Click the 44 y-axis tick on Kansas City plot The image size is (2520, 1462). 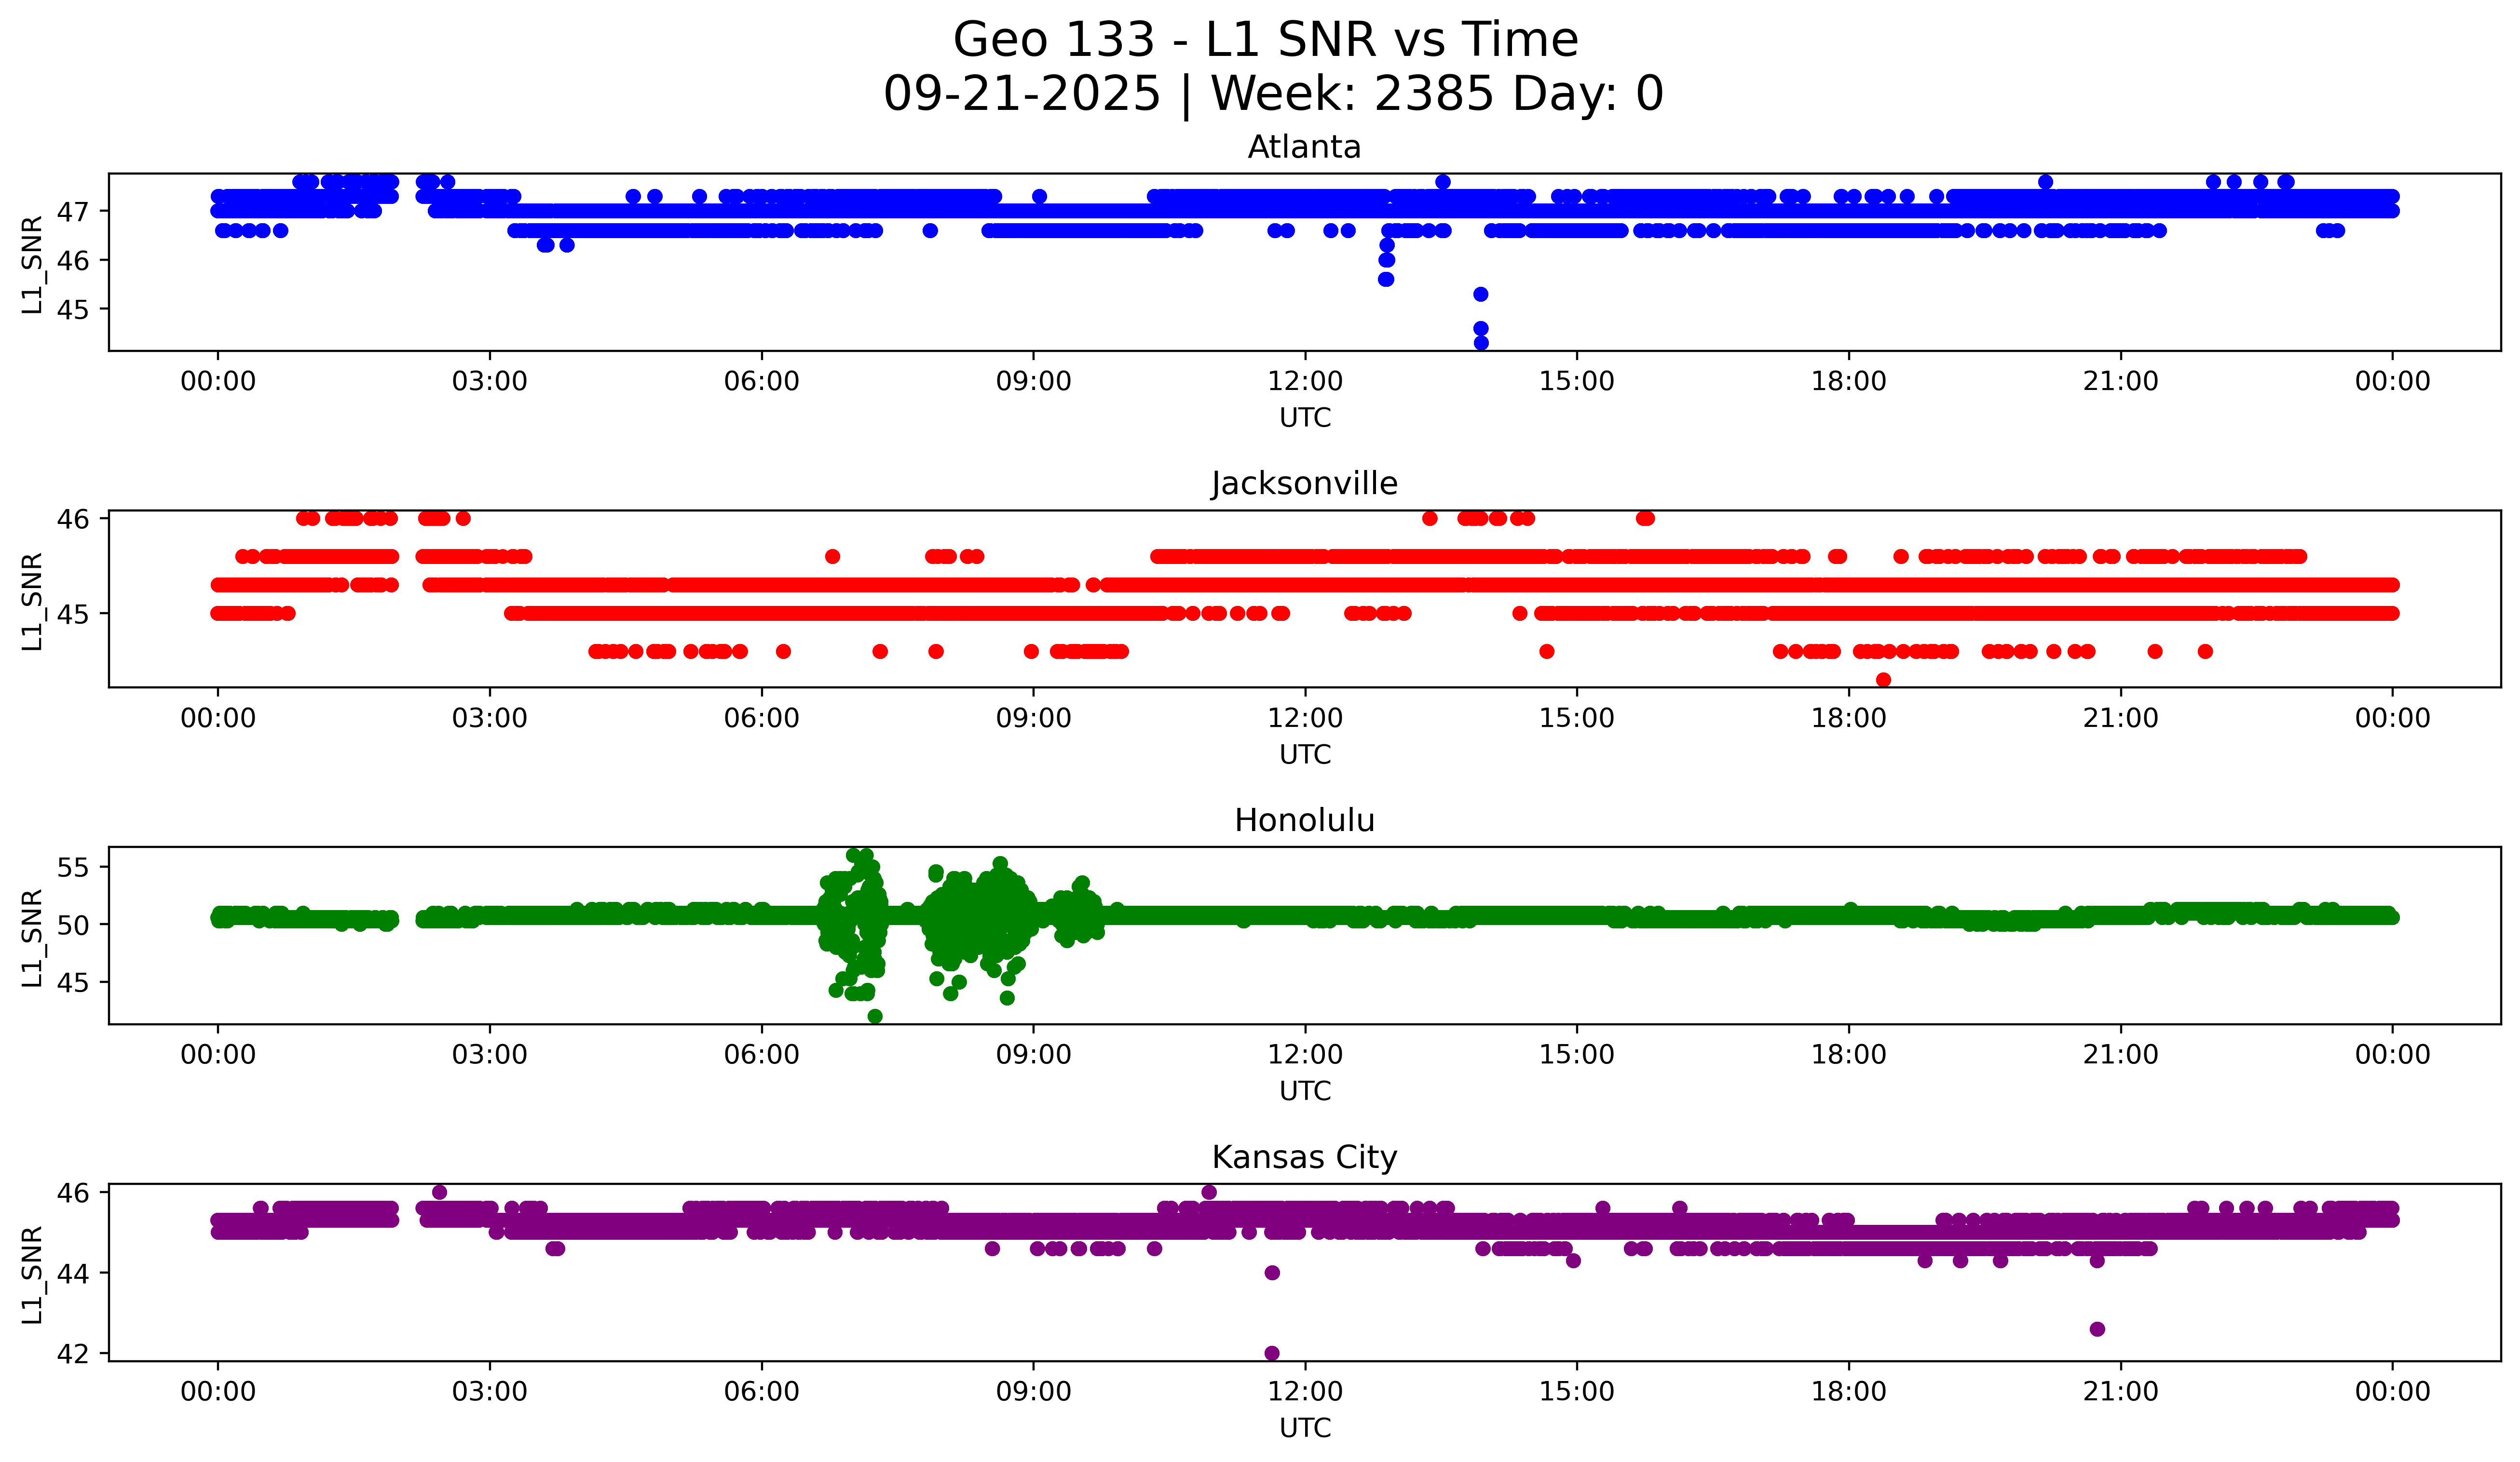[x=74, y=1273]
